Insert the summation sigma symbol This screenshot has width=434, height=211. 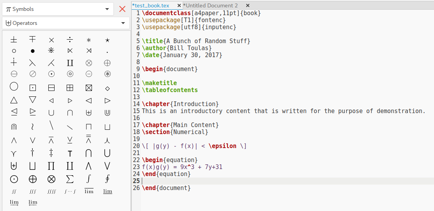(x=70, y=179)
